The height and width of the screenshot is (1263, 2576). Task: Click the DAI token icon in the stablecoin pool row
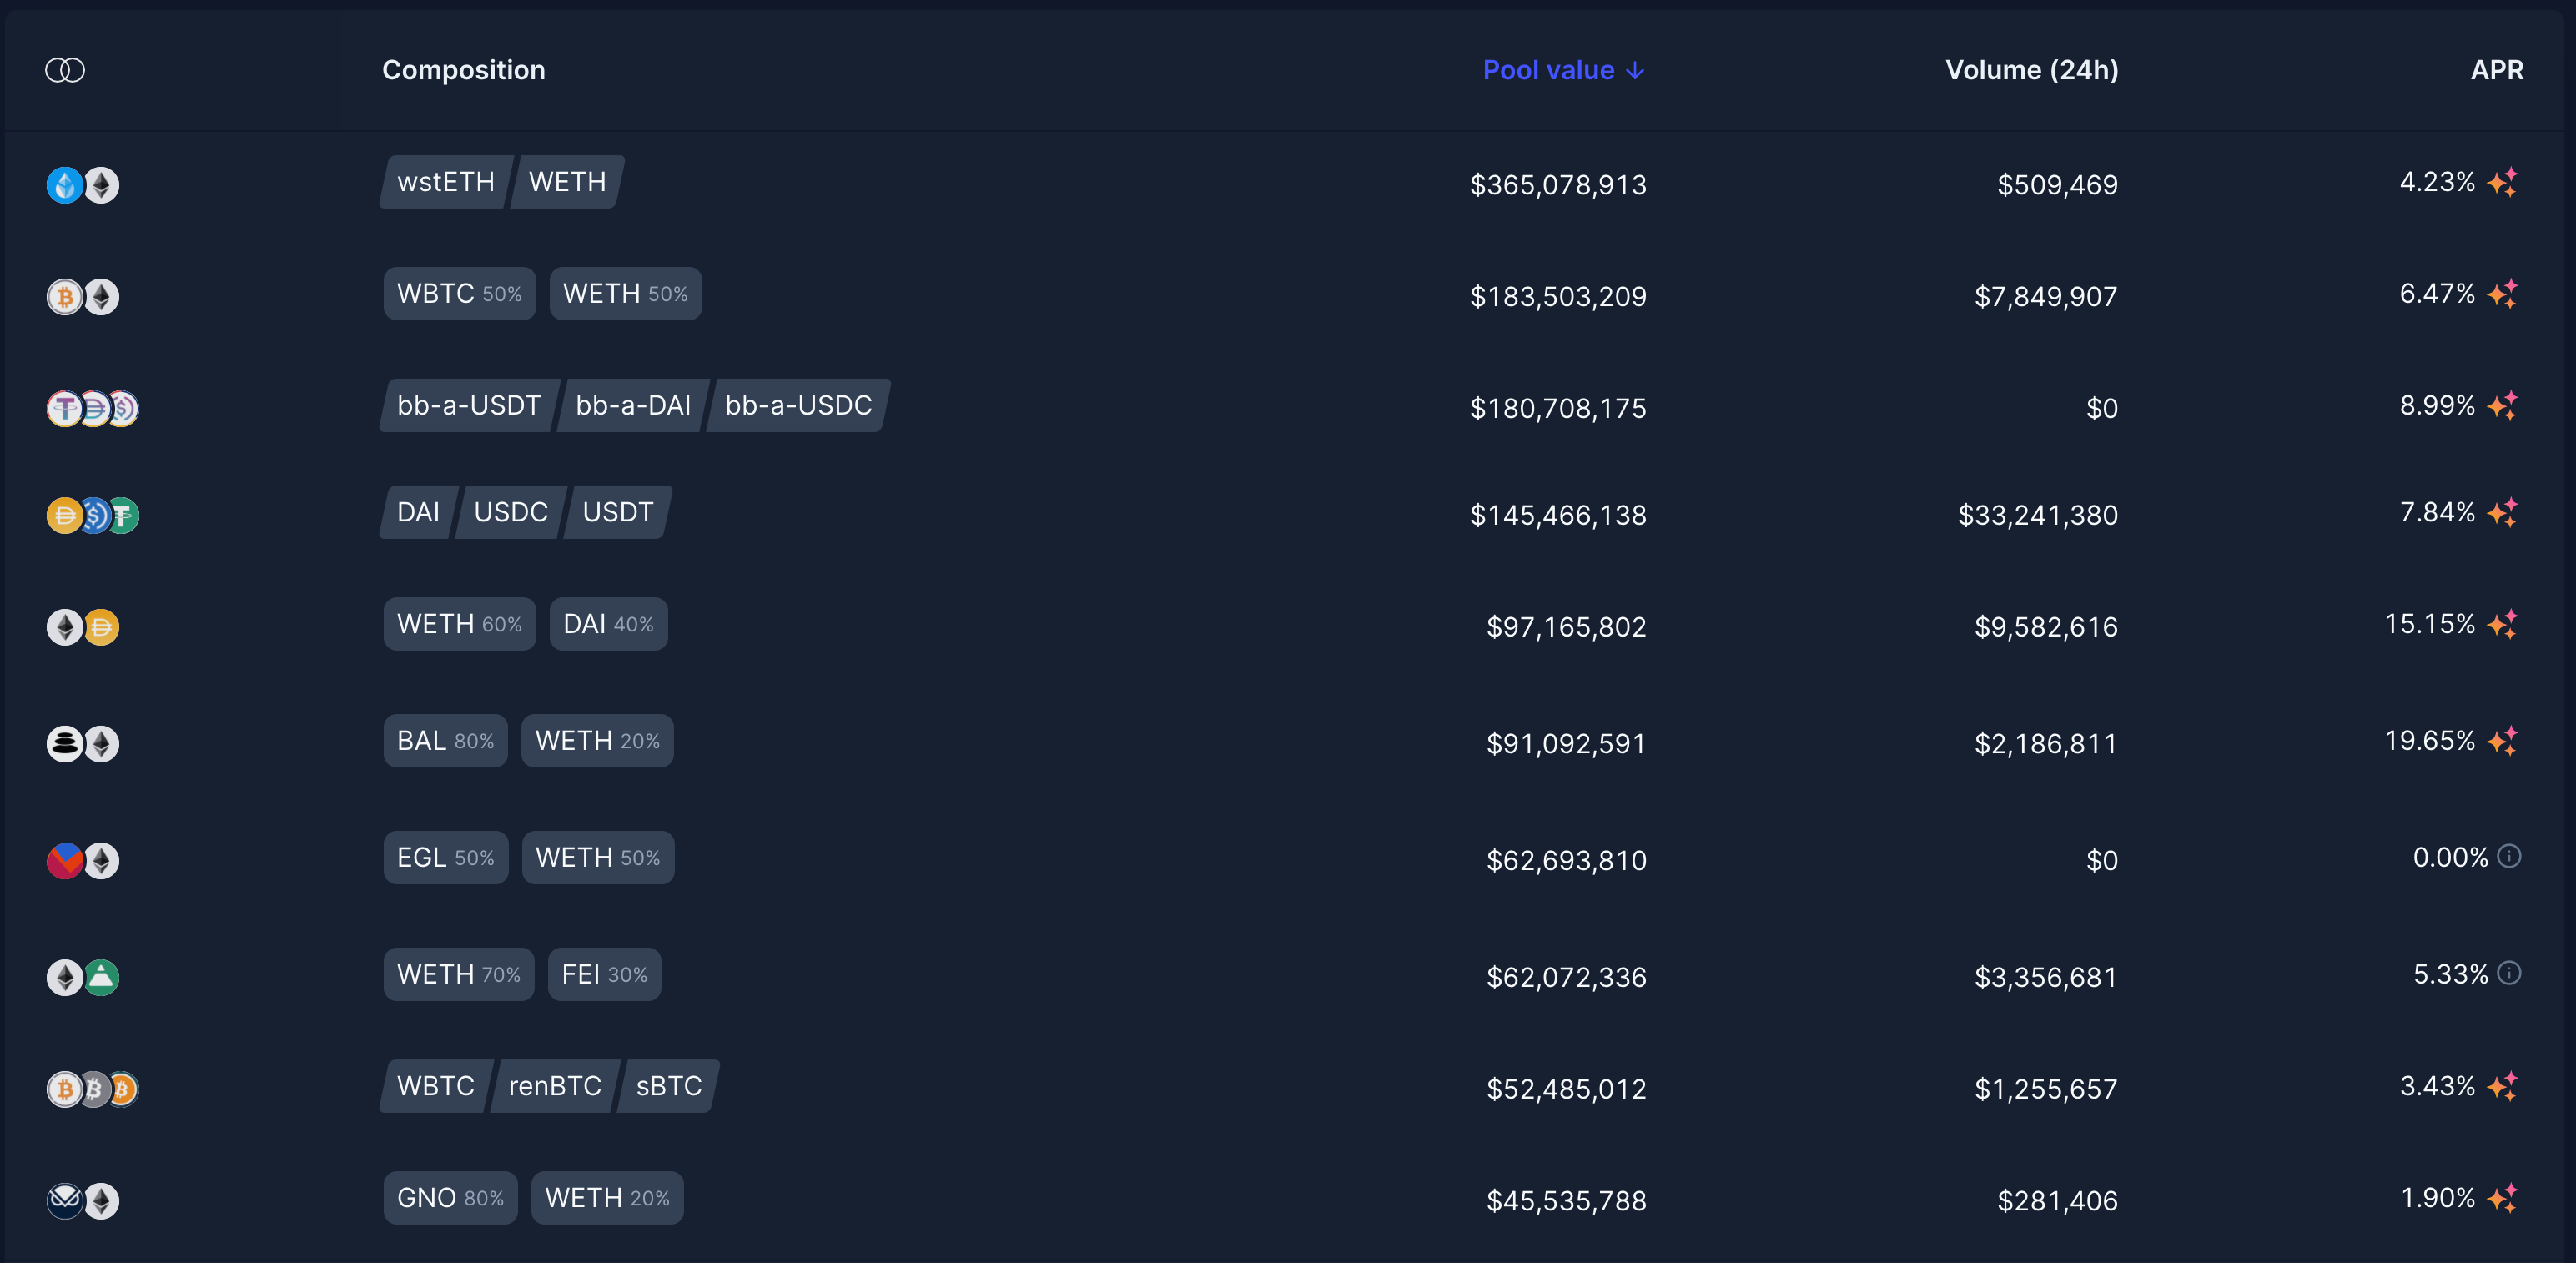pyautogui.click(x=64, y=515)
